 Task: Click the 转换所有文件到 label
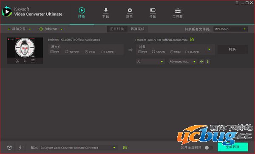tap(198, 29)
